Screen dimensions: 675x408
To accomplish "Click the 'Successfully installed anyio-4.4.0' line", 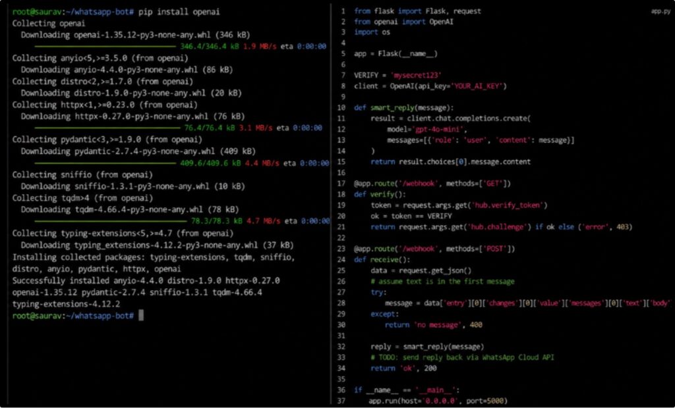I will point(146,280).
